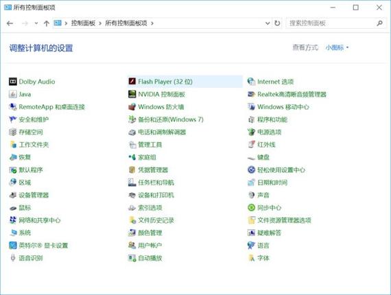Open the 任务栏和导航 link
The width and height of the screenshot is (391, 295).
(x=156, y=182)
